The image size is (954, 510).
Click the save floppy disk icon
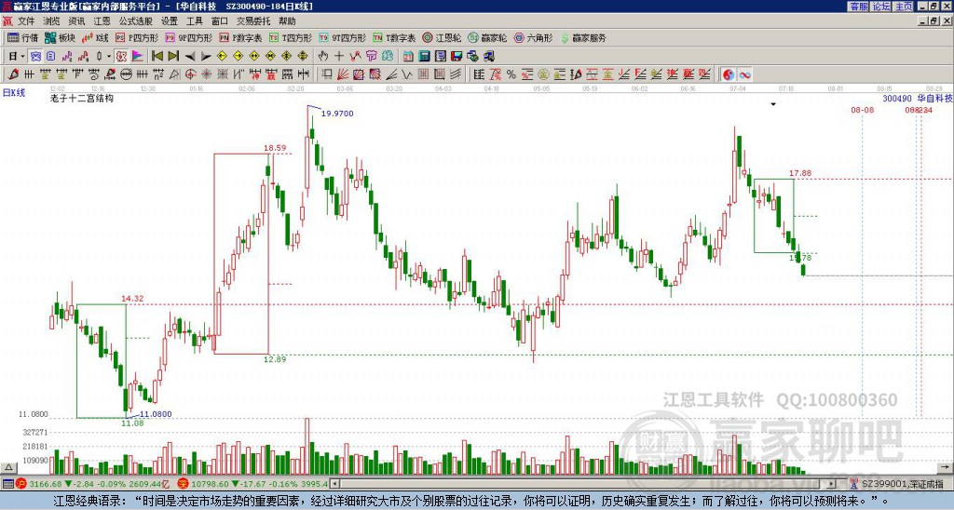457,57
